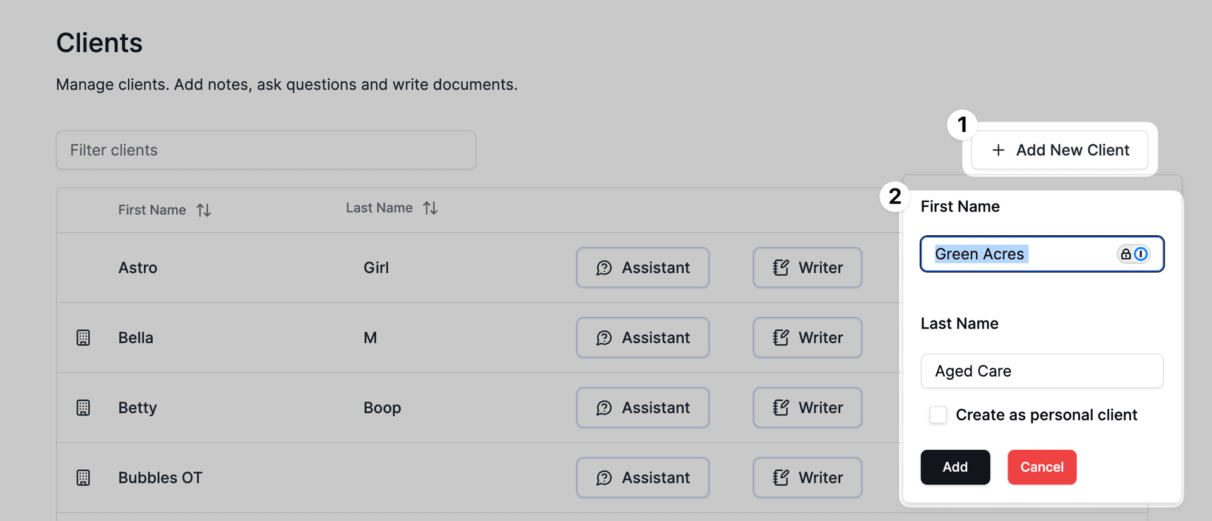Focus the Filter clients search box
1212x521 pixels.
[266, 150]
